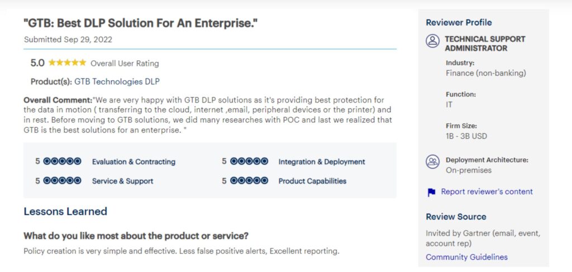Screen dimensions: 572x272
Task: Click the Evaluation & Contracting label
Action: (134, 162)
